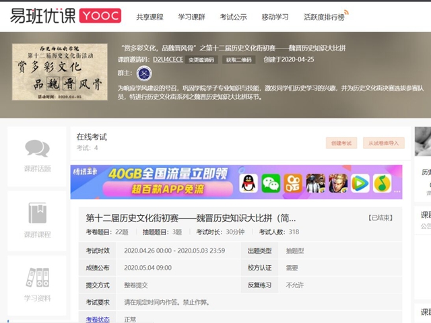Open the 共享课程 menu
The width and height of the screenshot is (431, 323).
click(150, 17)
